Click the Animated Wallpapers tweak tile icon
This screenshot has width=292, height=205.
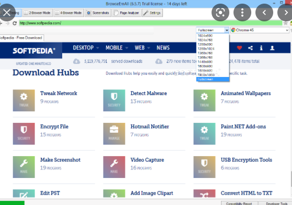(x=204, y=100)
